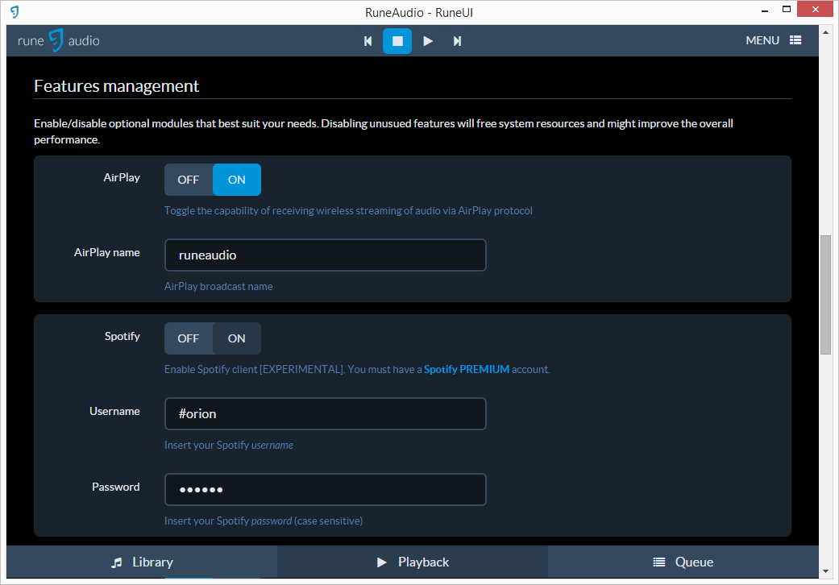Click the AirPlay toggle description text
839x585 pixels.
coord(348,210)
